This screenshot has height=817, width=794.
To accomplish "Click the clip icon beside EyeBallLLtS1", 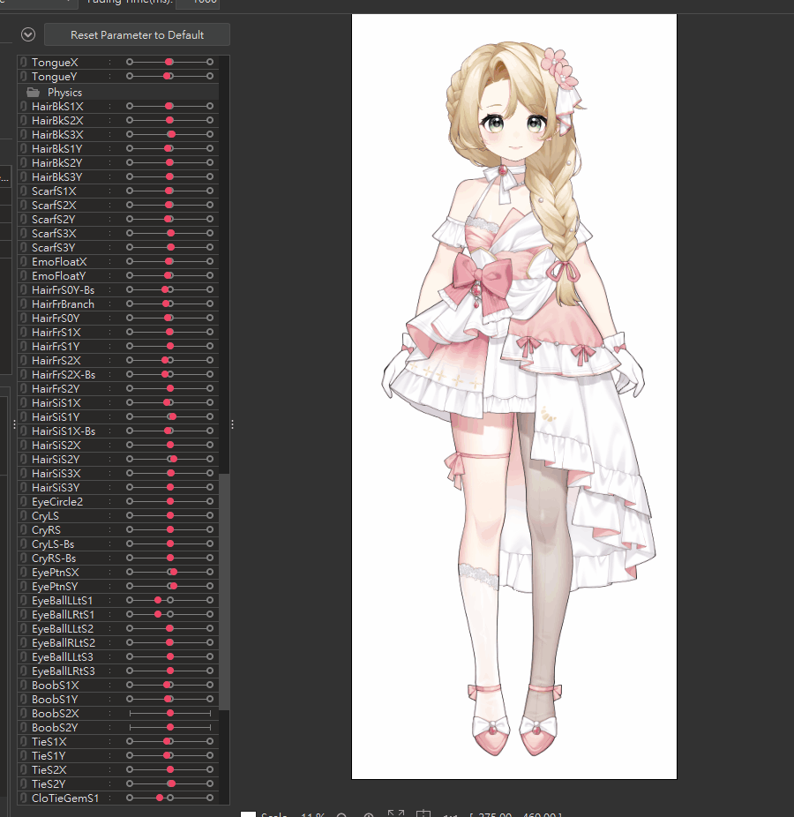I will coord(24,600).
